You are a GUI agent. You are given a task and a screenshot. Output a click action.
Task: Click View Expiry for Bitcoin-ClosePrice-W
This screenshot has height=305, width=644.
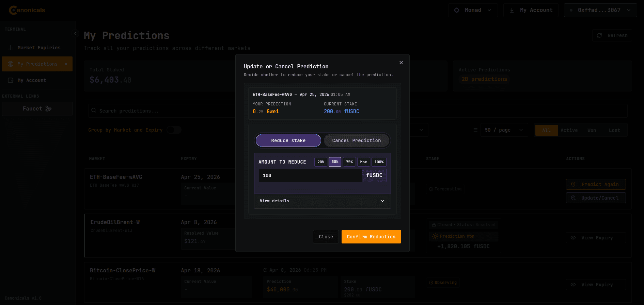[x=596, y=285]
